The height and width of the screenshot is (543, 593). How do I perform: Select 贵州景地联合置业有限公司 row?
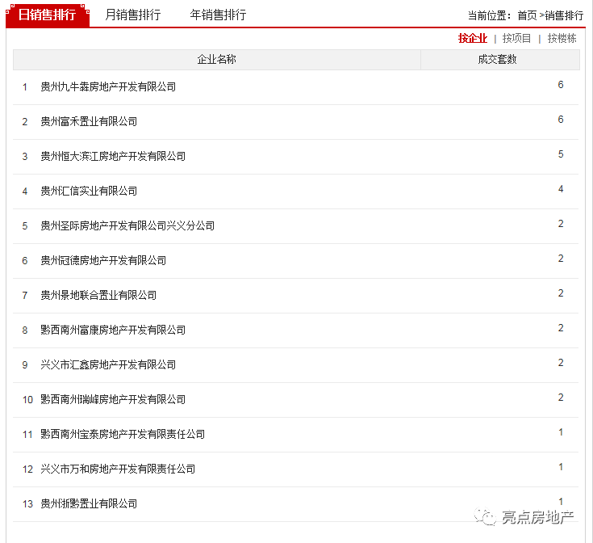[x=296, y=296]
